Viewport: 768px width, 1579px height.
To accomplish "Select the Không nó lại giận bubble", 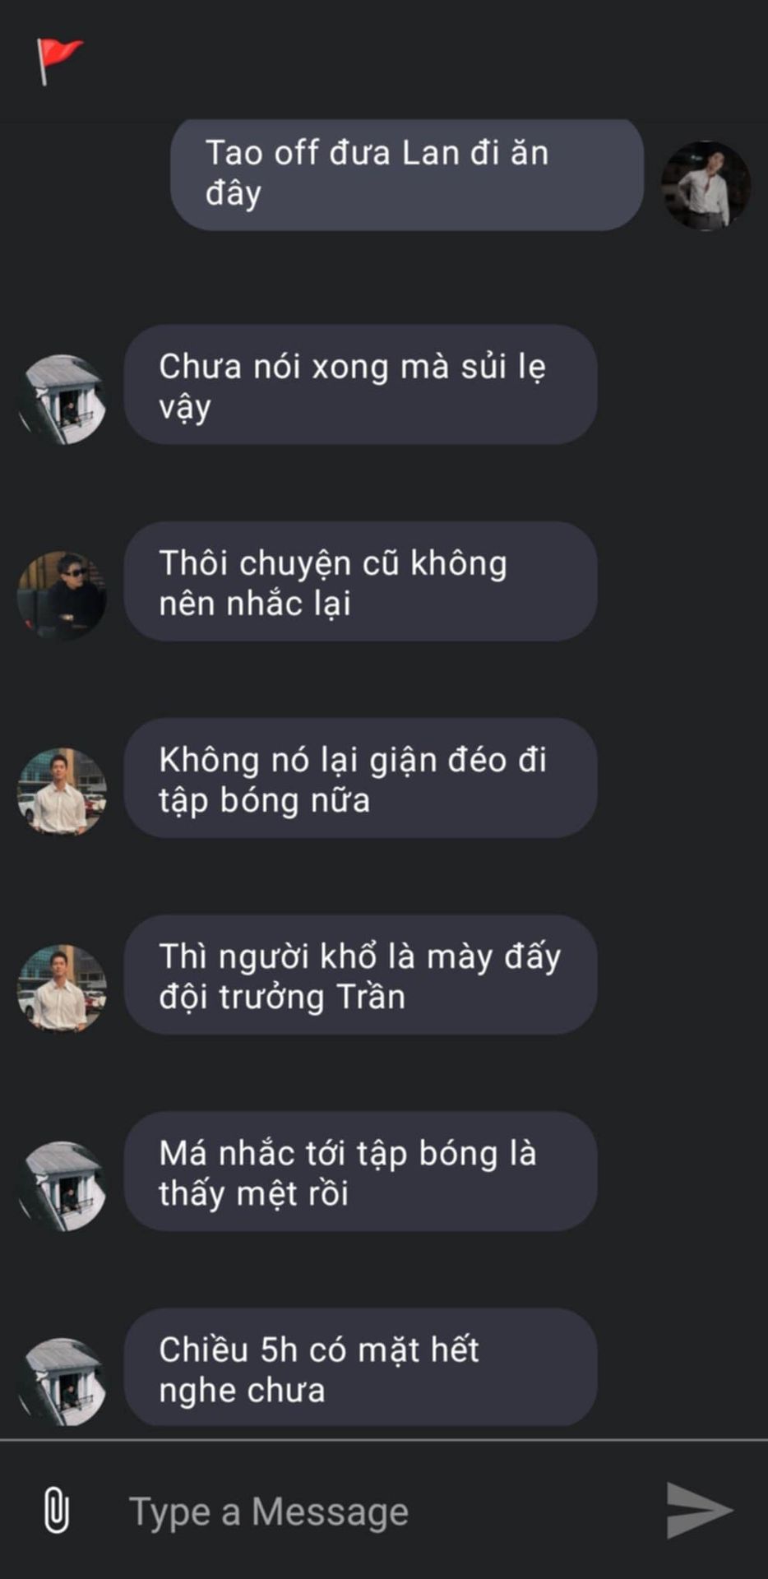I will 360,778.
